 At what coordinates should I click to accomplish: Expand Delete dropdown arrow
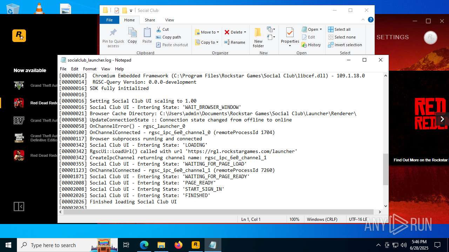(245, 32)
